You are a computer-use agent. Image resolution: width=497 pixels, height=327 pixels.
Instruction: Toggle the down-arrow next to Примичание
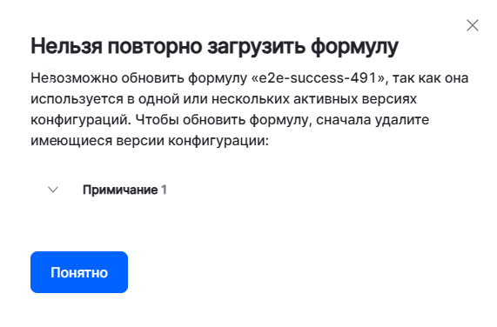[x=53, y=190]
